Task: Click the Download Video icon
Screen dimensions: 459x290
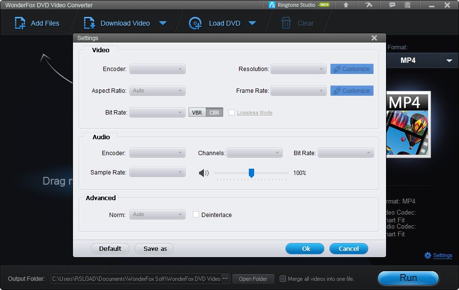Action: tap(89, 23)
